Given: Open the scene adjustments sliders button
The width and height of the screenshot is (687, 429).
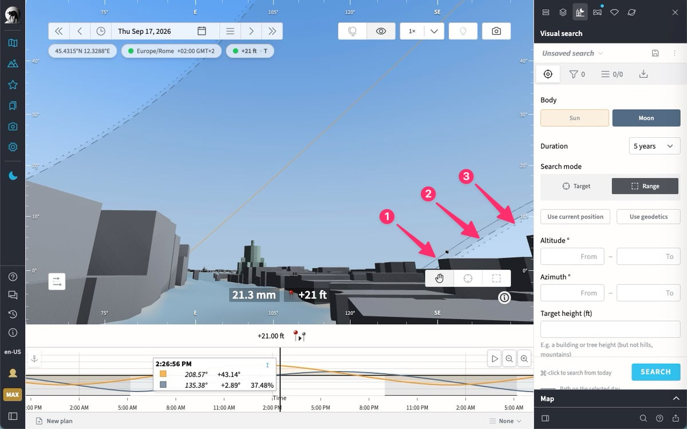Looking at the screenshot, I should coord(57,281).
